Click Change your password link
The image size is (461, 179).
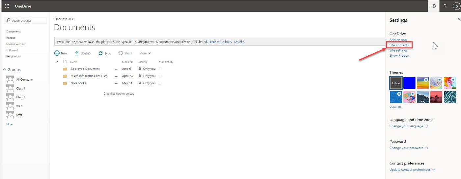point(409,148)
